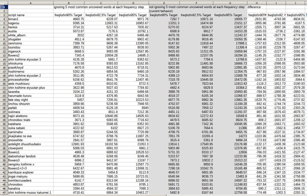Click the '(current behavior)' cell
The image size is (307, 196).
click(x=164, y=11)
